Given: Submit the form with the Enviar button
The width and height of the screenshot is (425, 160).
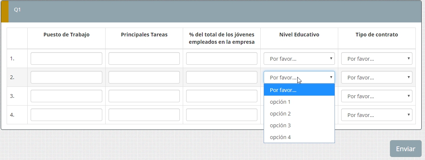Looking at the screenshot, I should coord(405,149).
